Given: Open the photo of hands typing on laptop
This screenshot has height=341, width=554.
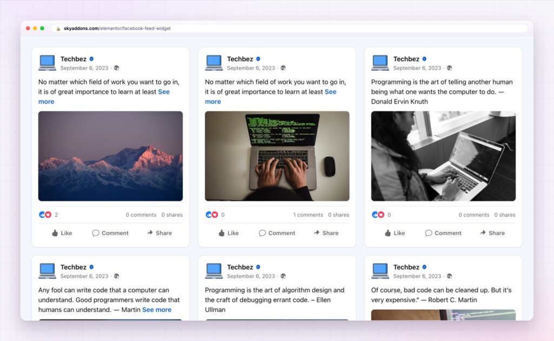Looking at the screenshot, I should 277,156.
